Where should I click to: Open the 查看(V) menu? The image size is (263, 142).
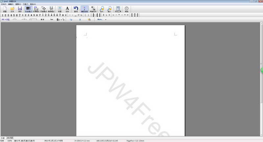pos(18,4)
